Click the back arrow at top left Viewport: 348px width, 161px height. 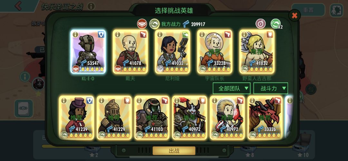18,6
